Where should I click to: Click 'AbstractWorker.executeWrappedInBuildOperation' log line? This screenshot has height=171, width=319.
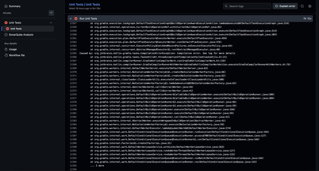(x=158, y=121)
